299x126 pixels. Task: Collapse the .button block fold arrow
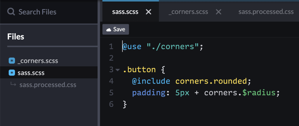point(118,70)
